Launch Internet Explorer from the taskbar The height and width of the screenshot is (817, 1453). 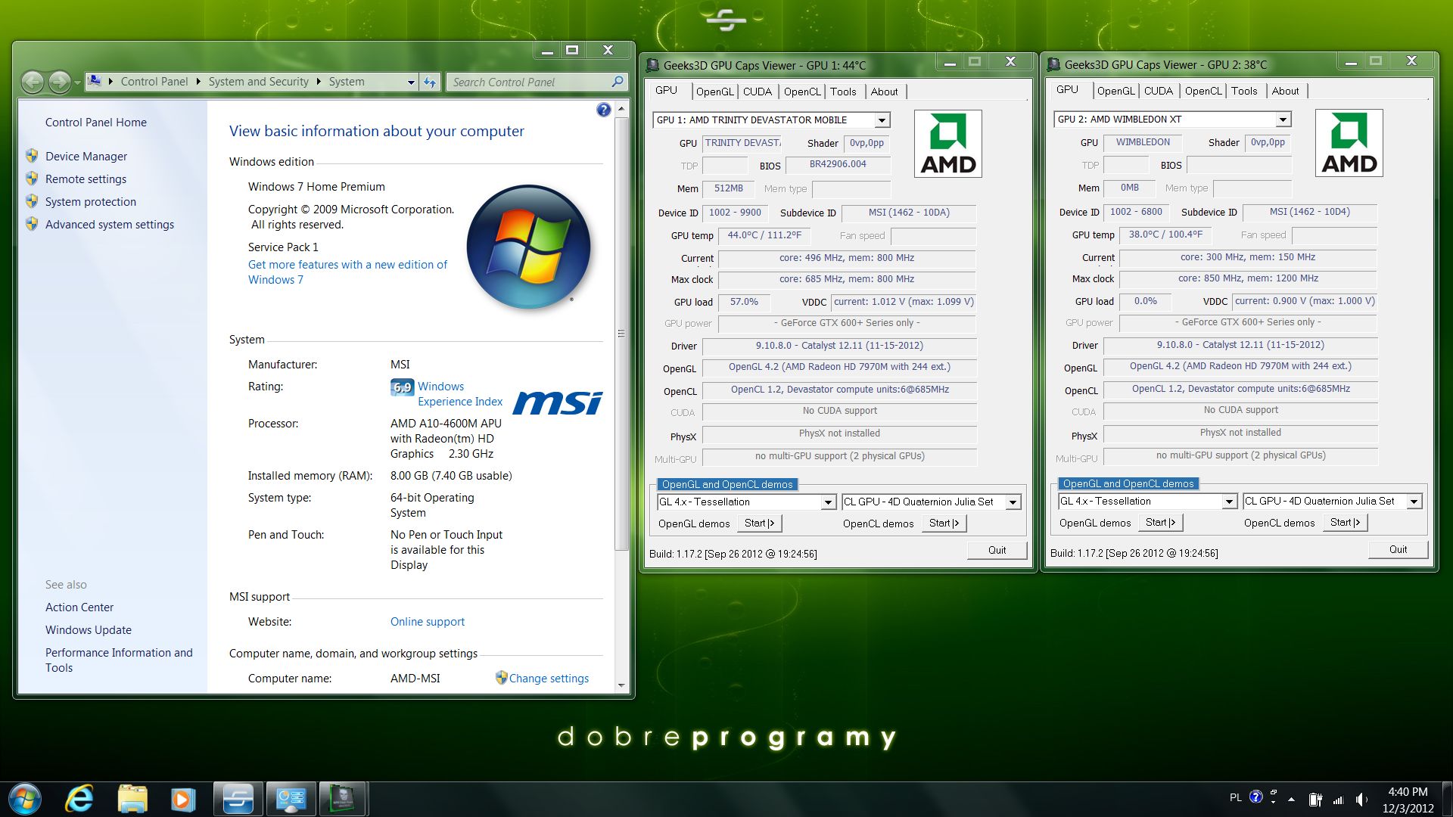click(x=79, y=799)
